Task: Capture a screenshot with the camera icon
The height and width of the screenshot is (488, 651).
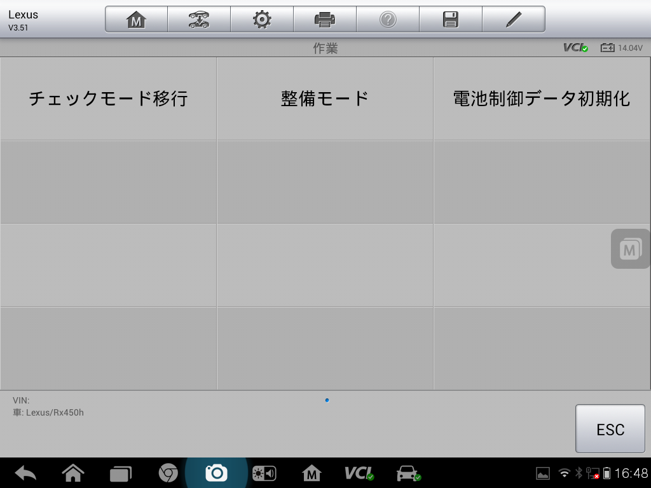Action: pyautogui.click(x=216, y=473)
